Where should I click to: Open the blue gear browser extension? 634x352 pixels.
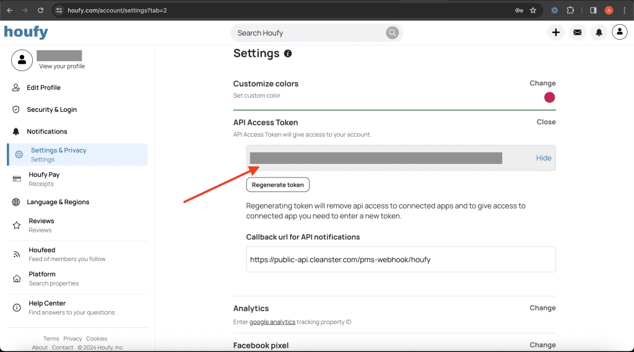click(555, 11)
